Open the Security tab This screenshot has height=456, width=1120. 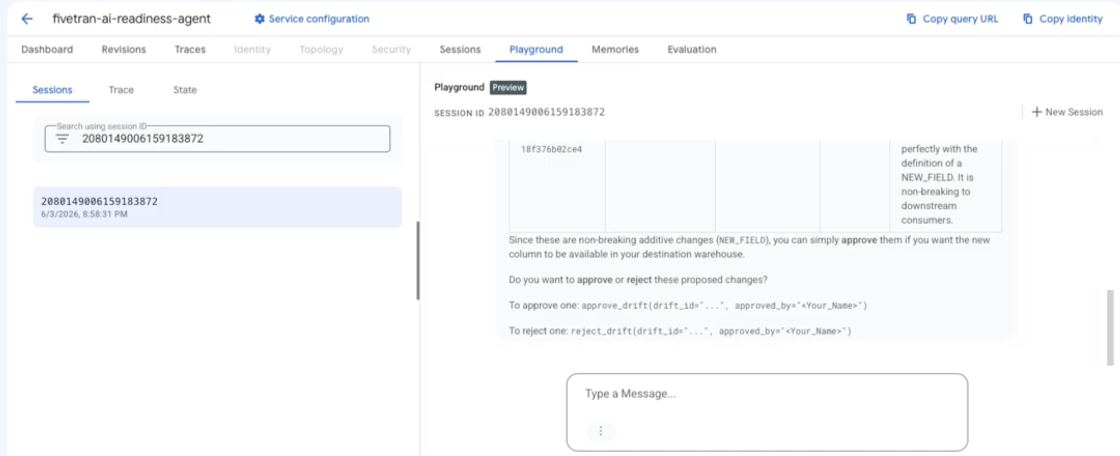pyautogui.click(x=391, y=49)
